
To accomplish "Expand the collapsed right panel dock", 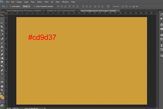I will (161, 11).
